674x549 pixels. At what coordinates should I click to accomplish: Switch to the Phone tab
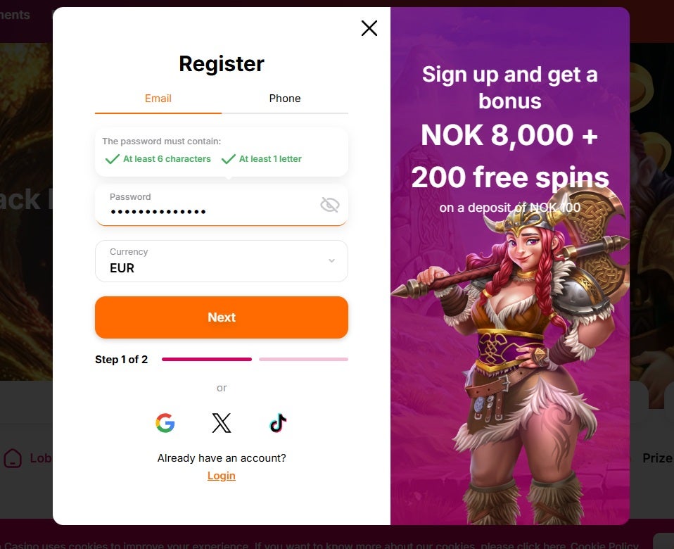coord(284,99)
